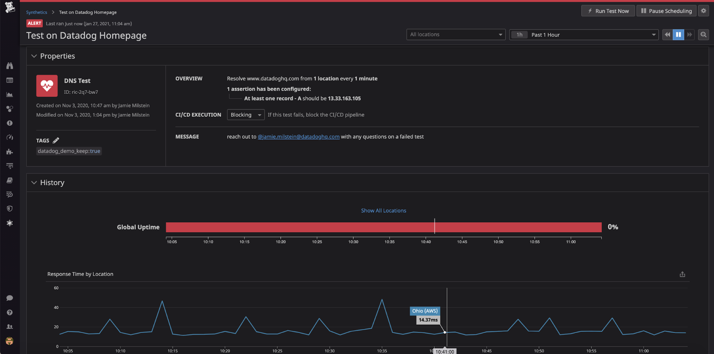
Task: Select the APM gauge icon in sidebar
Action: coord(10,137)
